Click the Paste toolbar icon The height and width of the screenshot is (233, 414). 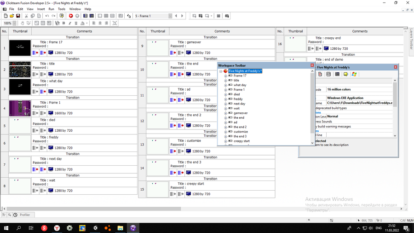[x=39, y=16]
